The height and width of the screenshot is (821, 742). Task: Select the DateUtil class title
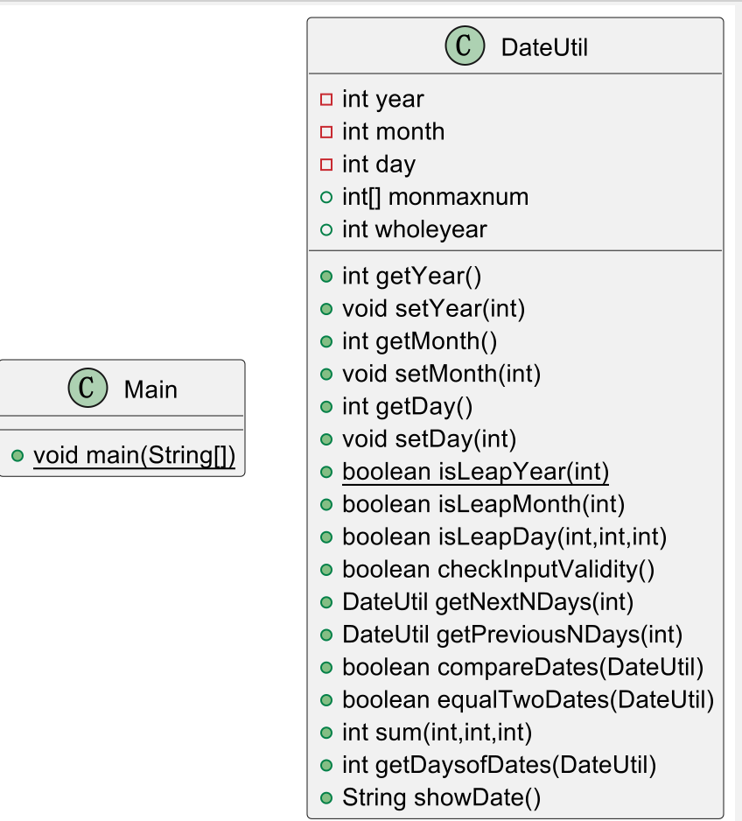point(544,47)
